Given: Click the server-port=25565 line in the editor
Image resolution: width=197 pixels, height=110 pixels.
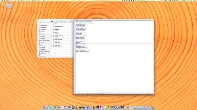Looking at the screenshot, I should point(81,29).
